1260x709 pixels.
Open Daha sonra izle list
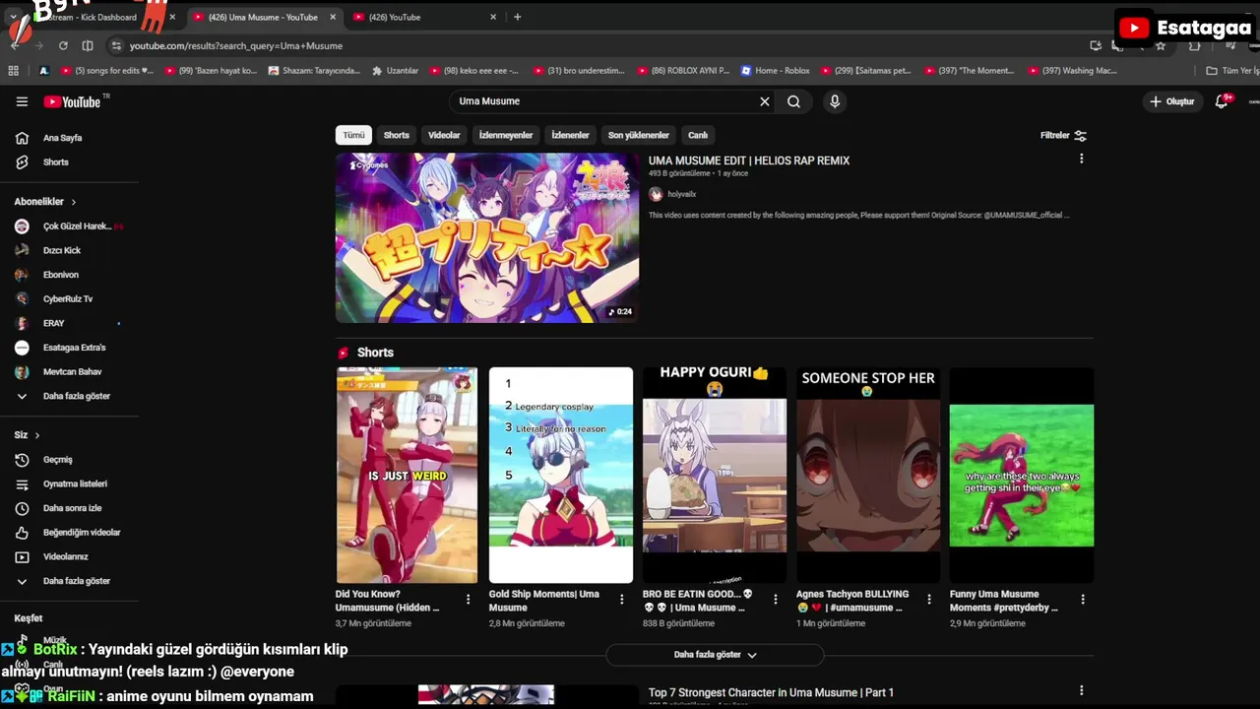click(x=72, y=508)
